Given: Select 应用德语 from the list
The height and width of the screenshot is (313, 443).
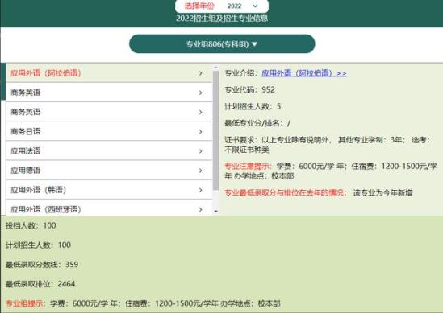Looking at the screenshot, I should pos(109,170).
